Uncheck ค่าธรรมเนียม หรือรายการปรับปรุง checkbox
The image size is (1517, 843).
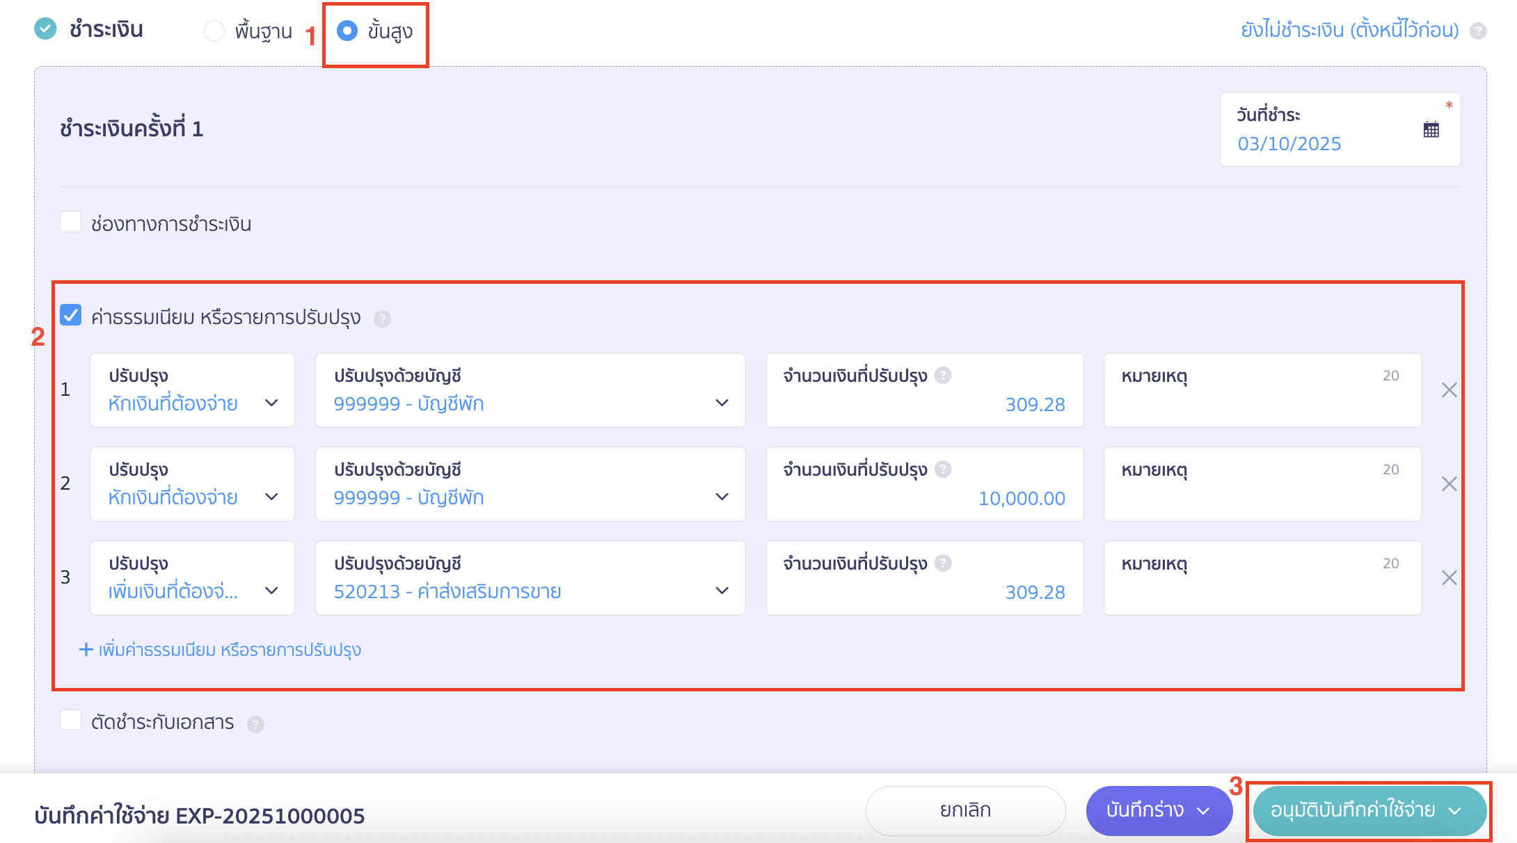tap(71, 316)
